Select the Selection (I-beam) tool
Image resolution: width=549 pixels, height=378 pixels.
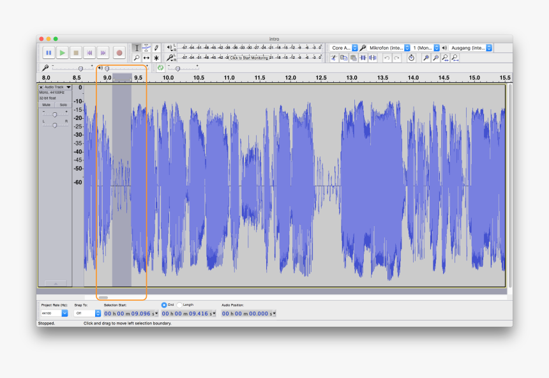(137, 48)
